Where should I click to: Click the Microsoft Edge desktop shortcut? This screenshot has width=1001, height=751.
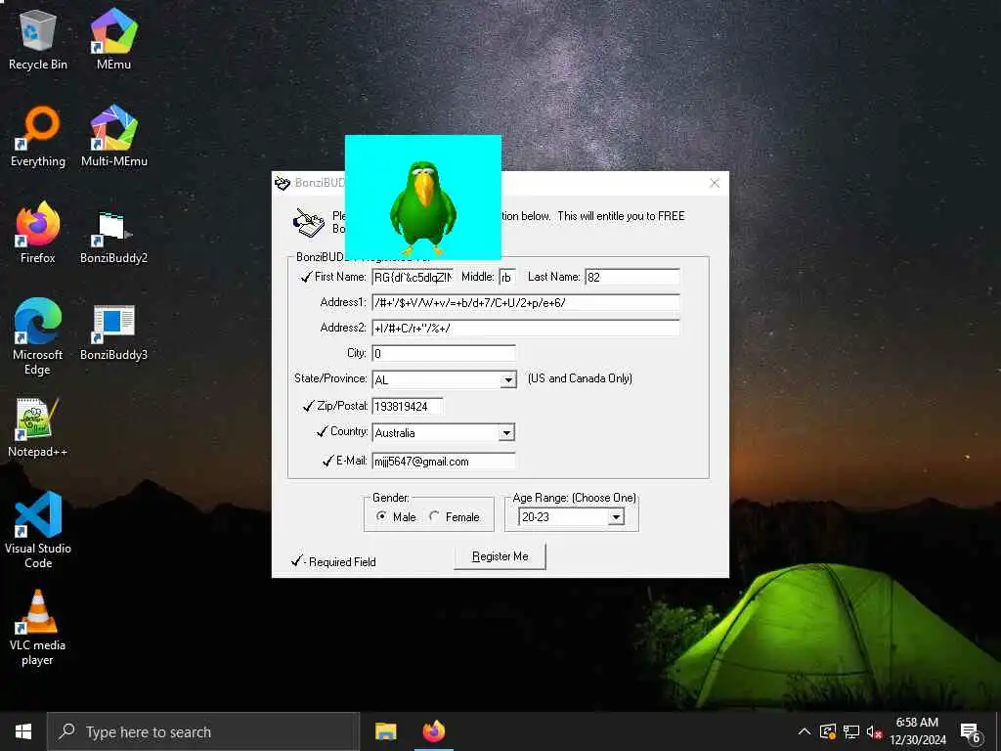tap(38, 336)
